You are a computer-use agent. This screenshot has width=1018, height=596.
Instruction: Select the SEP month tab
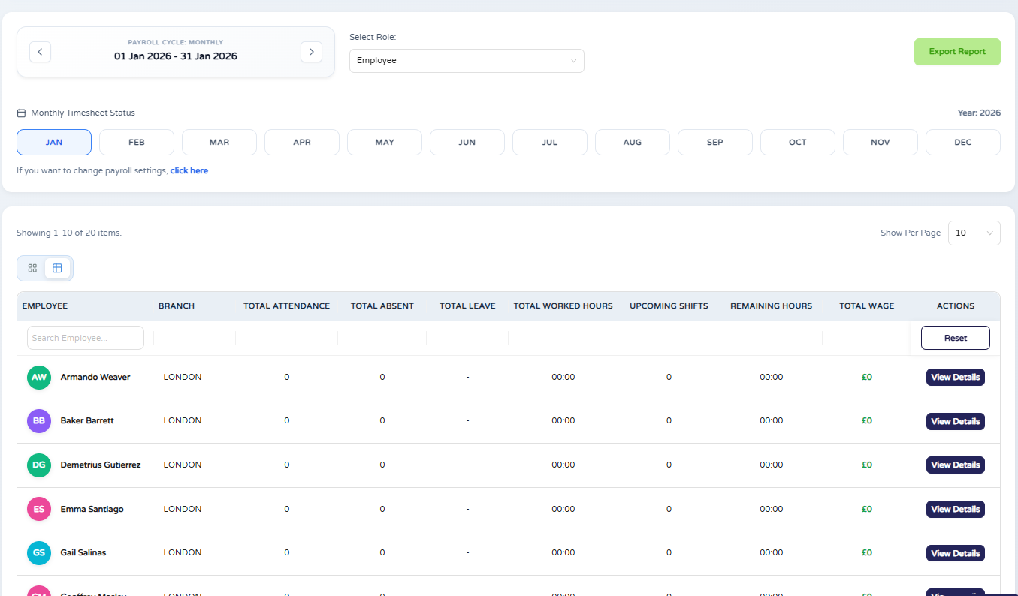(715, 142)
